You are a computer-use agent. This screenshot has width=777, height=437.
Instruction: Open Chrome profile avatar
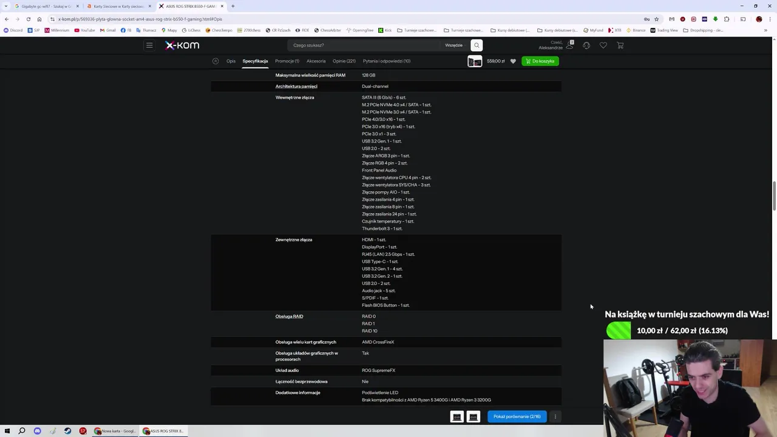[x=759, y=19]
